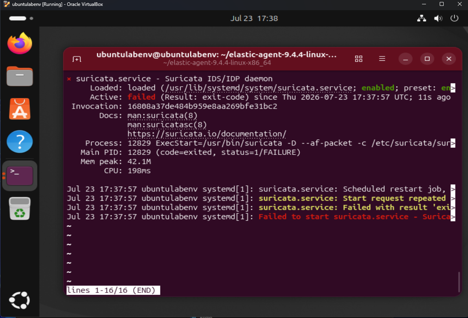Toggle terminal tab overview grid
This screenshot has height=318, width=468.
(358, 59)
